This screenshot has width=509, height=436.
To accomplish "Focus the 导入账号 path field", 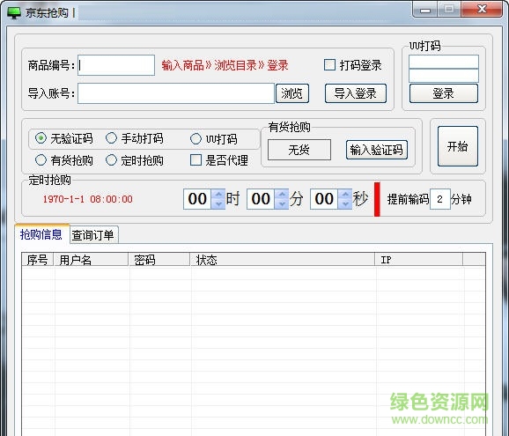I will click(x=176, y=93).
